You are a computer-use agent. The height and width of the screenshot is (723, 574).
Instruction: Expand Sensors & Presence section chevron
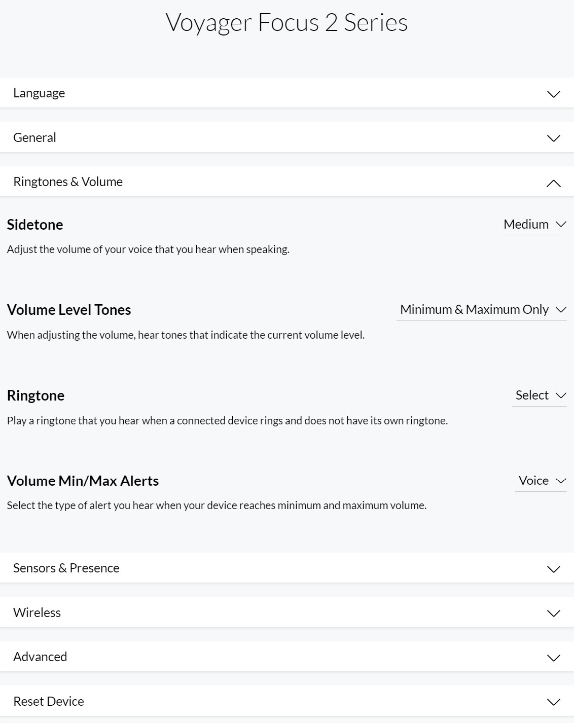pyautogui.click(x=553, y=569)
